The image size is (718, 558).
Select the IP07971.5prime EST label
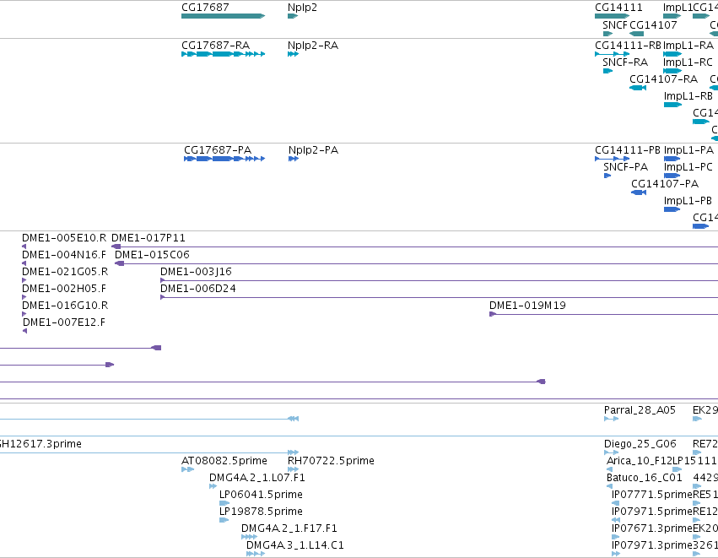tap(652, 512)
